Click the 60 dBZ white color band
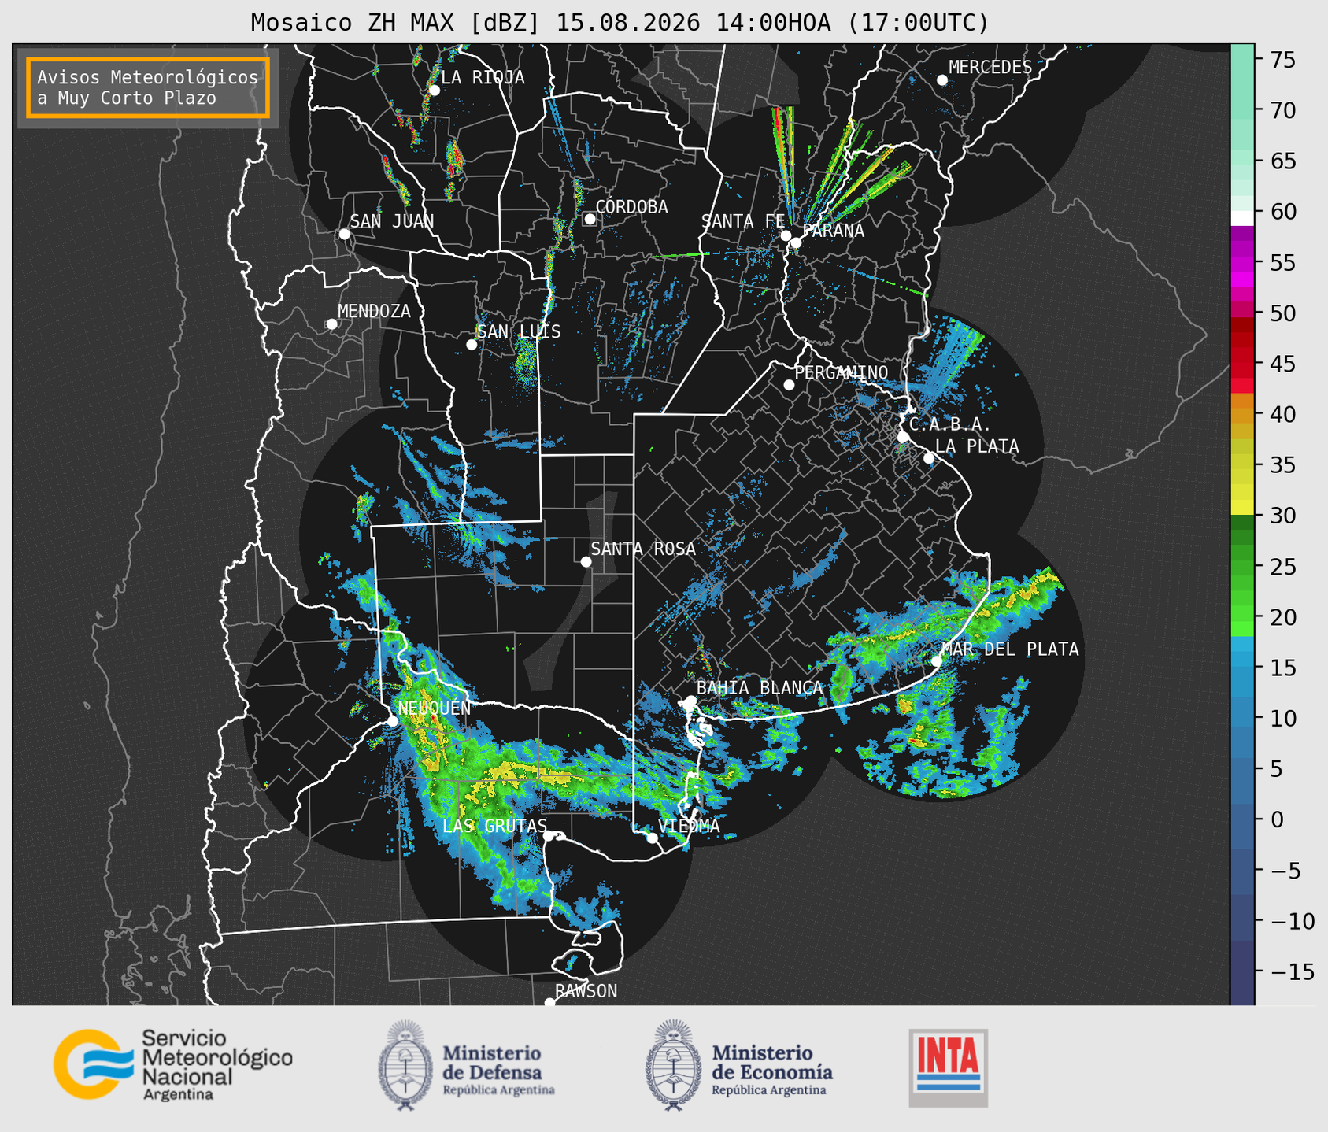 [x=1242, y=217]
